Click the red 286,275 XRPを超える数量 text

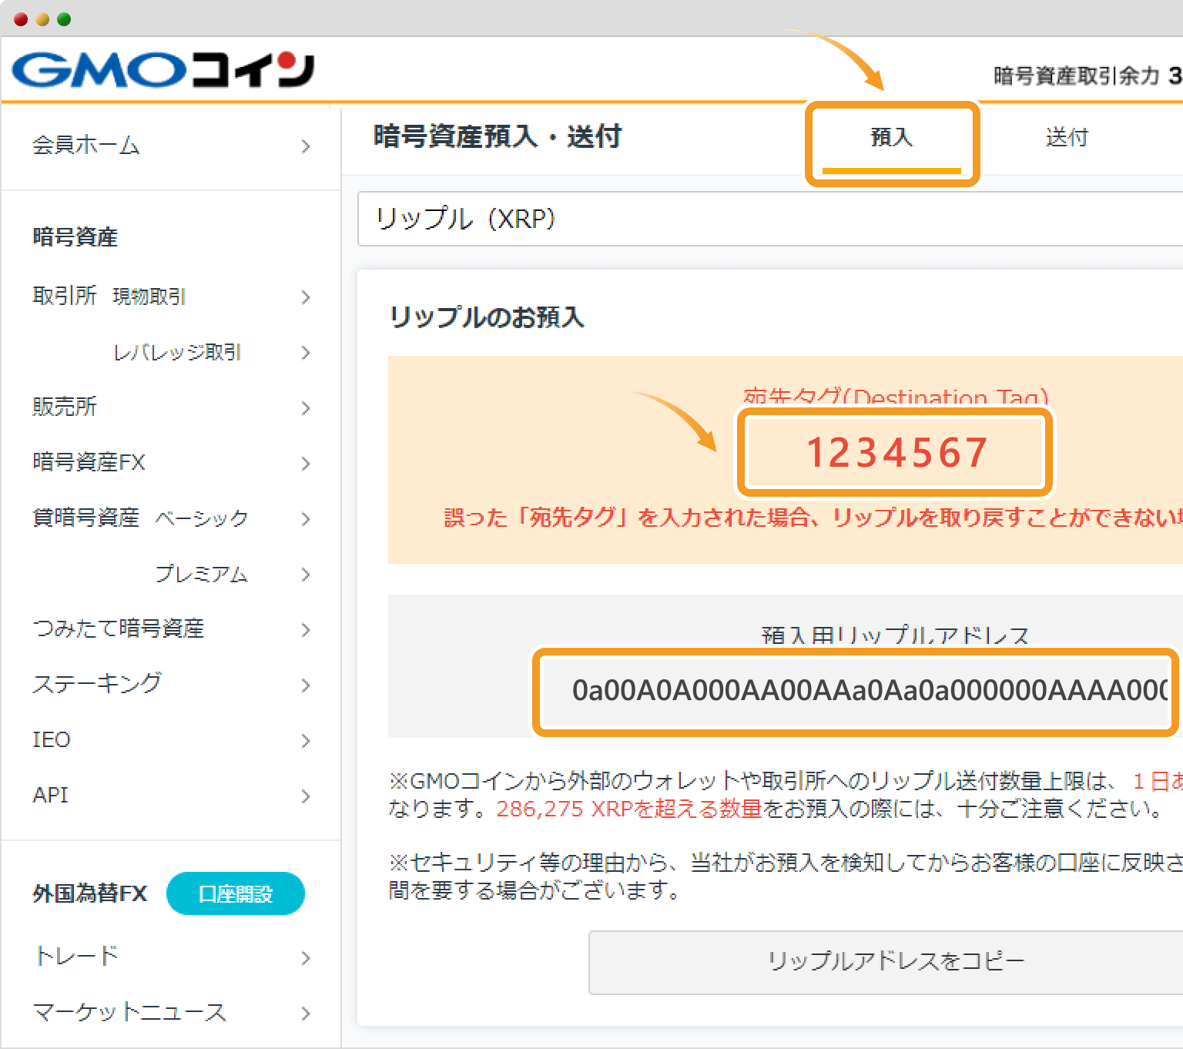point(629,809)
